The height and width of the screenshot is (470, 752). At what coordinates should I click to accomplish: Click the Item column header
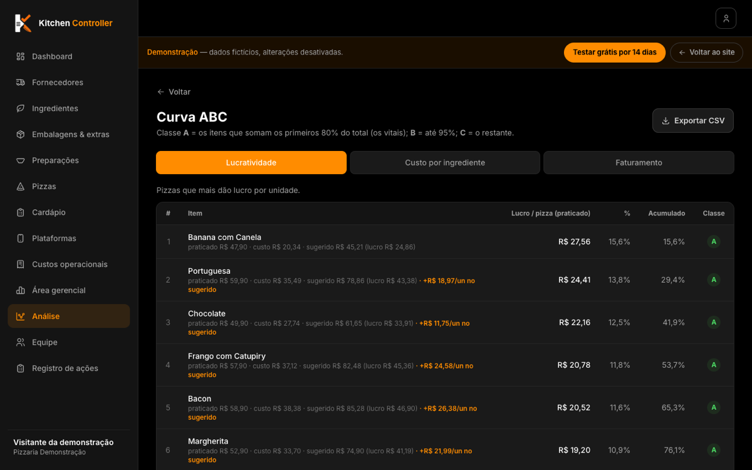pos(195,214)
